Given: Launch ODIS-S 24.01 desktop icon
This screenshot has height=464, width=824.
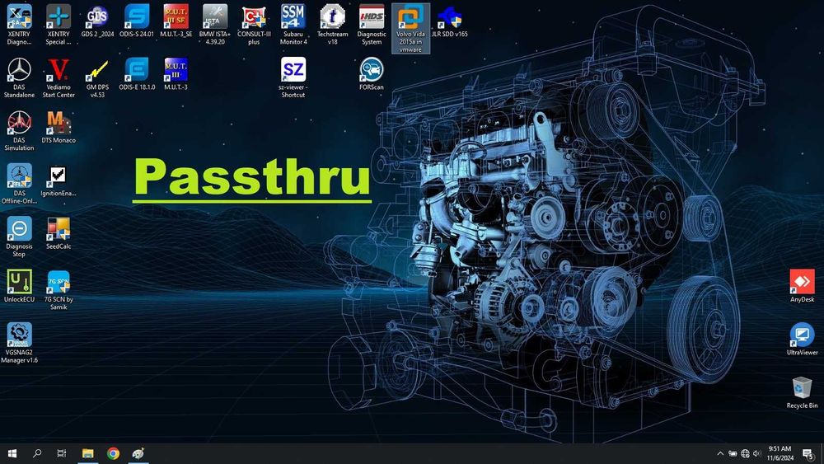Looking at the screenshot, I should coord(137,21).
